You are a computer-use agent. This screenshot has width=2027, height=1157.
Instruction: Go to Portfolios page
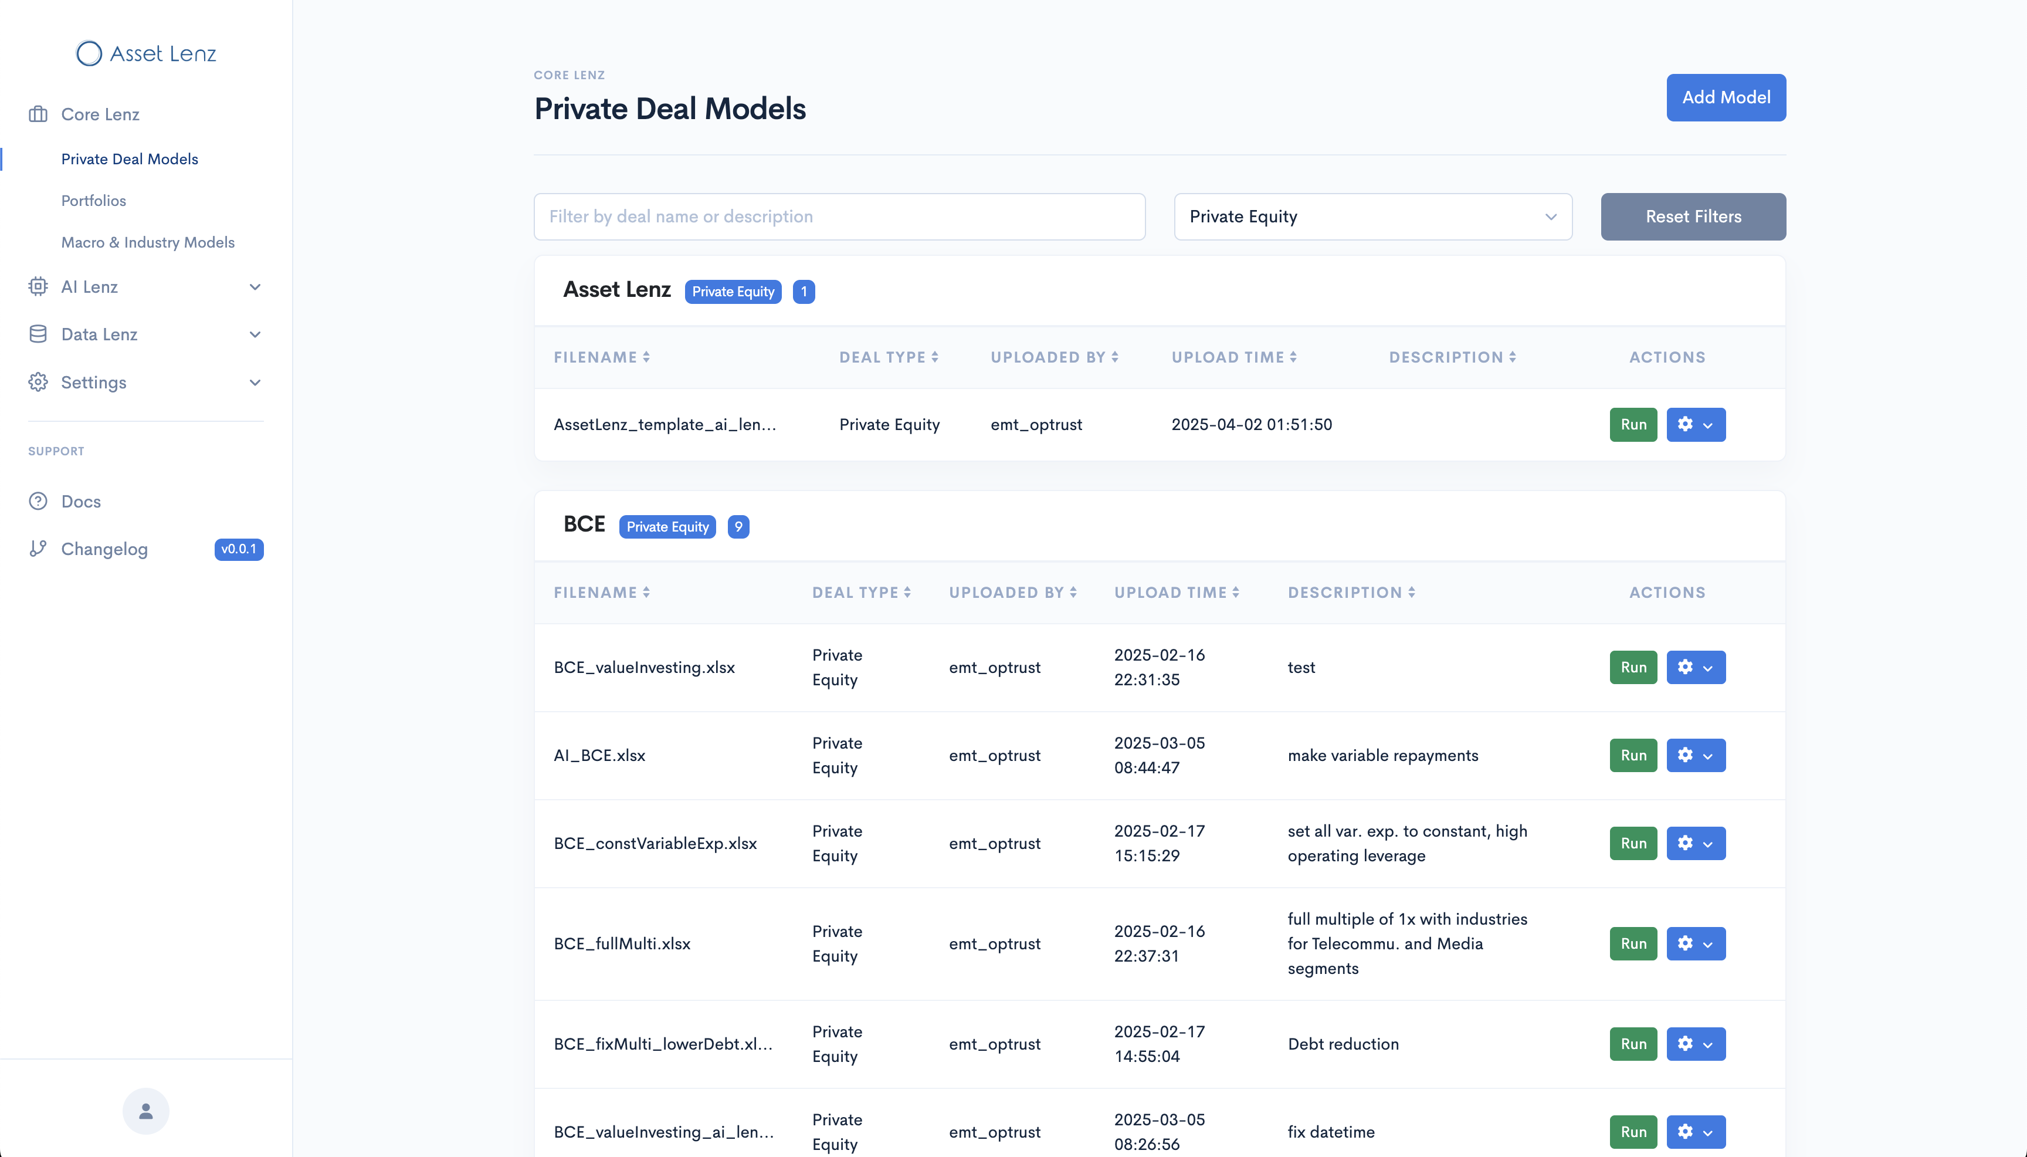pos(94,200)
